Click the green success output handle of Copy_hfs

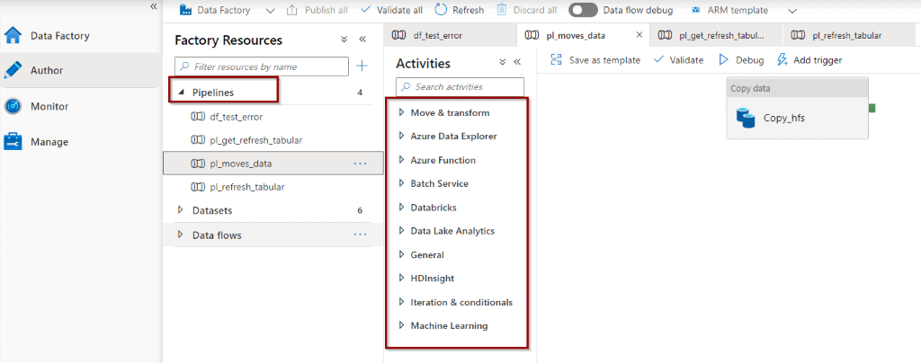[x=872, y=108]
